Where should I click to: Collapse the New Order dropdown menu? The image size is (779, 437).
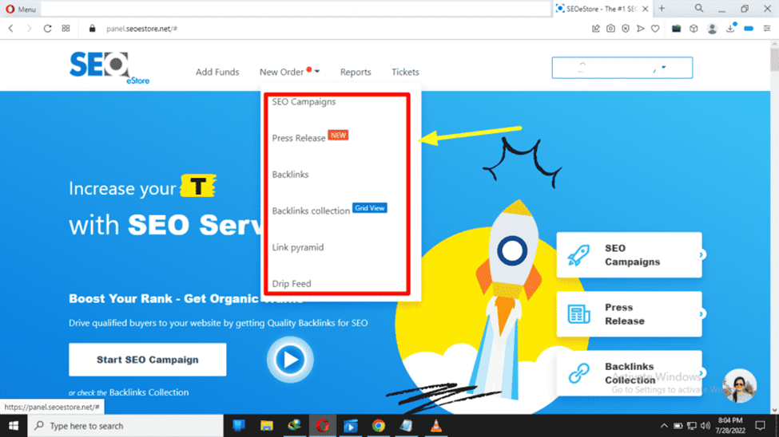[289, 72]
